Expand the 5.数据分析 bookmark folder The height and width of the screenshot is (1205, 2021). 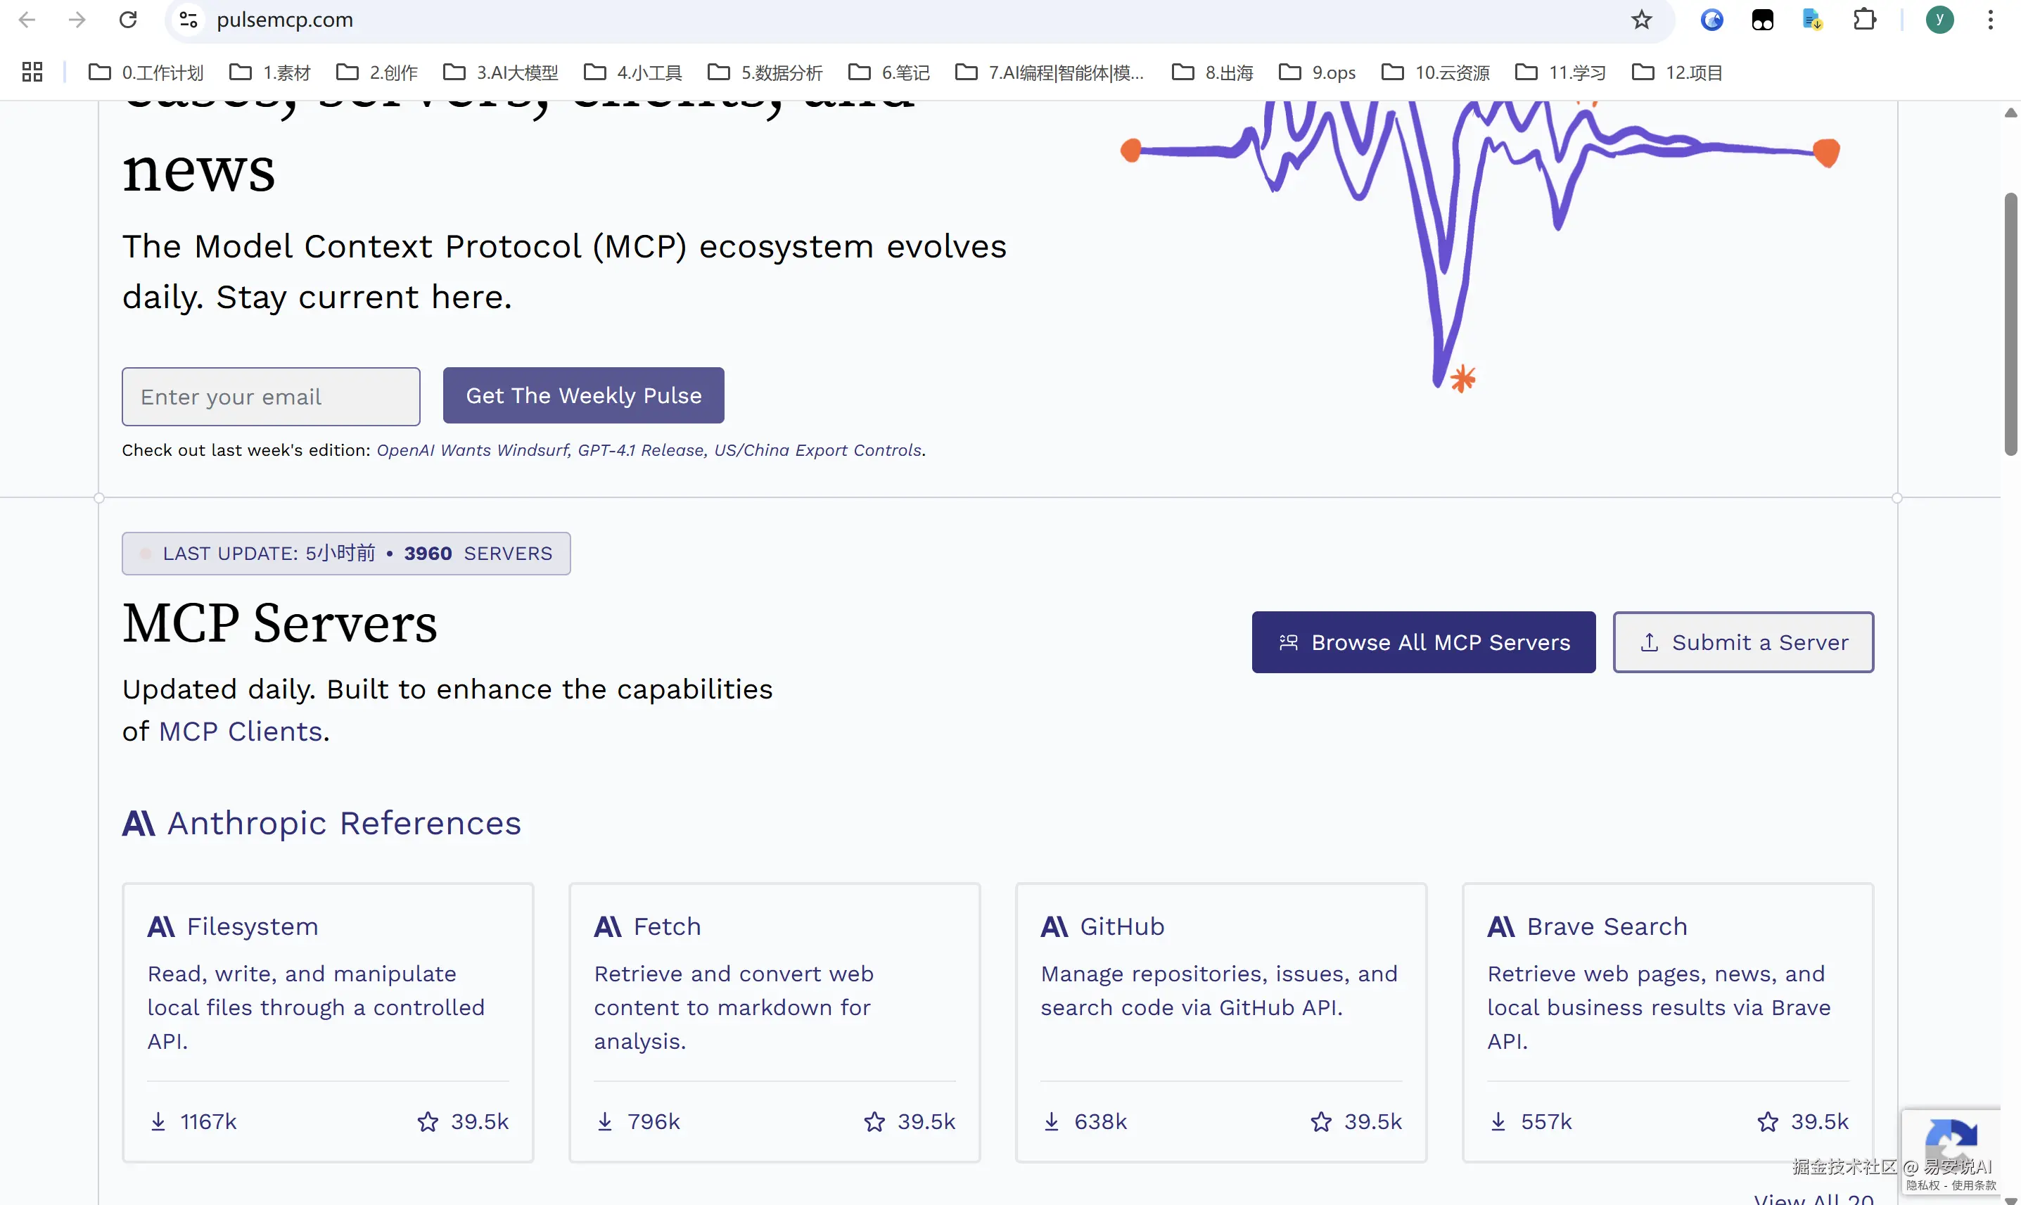click(765, 72)
